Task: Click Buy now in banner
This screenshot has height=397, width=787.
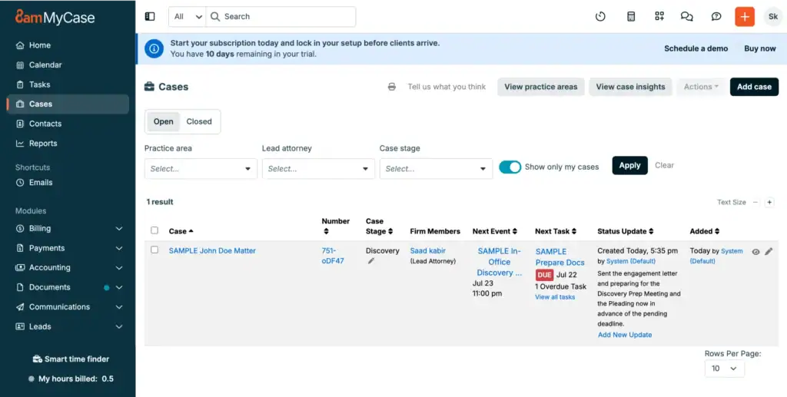Action: click(x=760, y=48)
